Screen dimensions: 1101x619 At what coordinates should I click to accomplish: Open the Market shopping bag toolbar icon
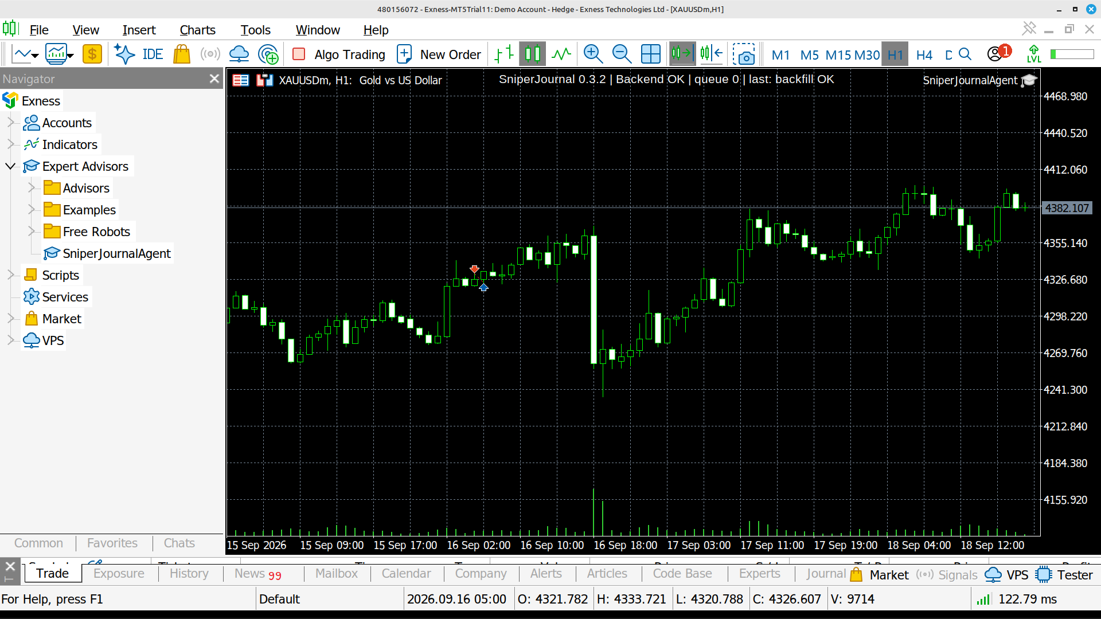(182, 54)
